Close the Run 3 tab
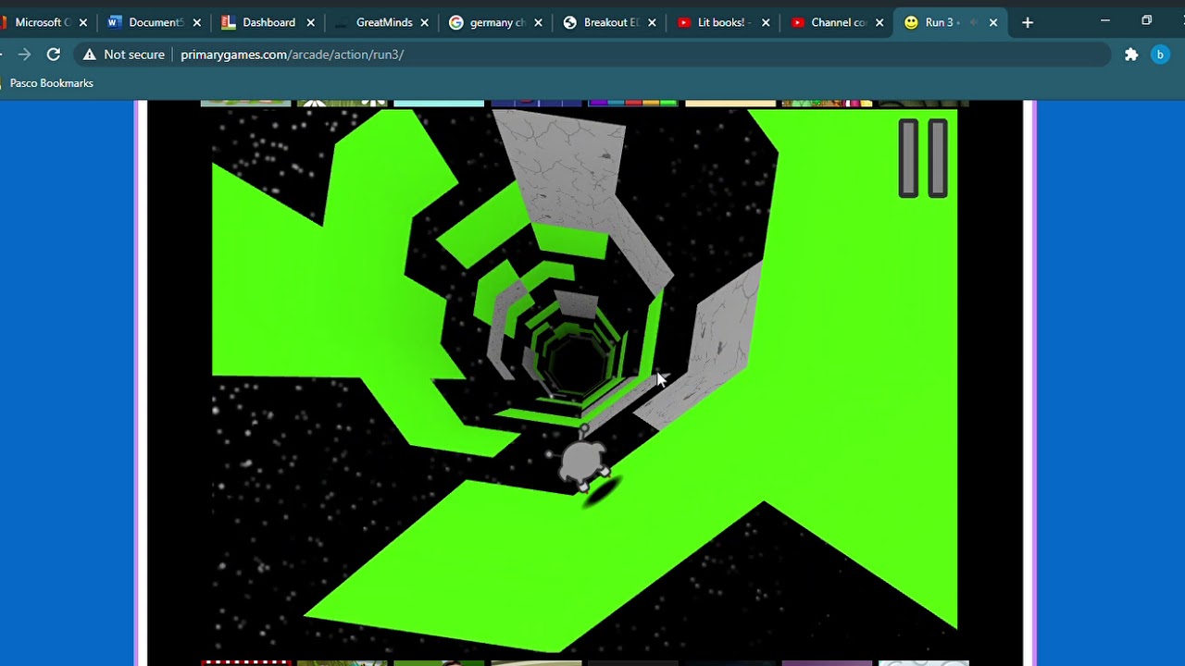1185x666 pixels. pyautogui.click(x=993, y=22)
